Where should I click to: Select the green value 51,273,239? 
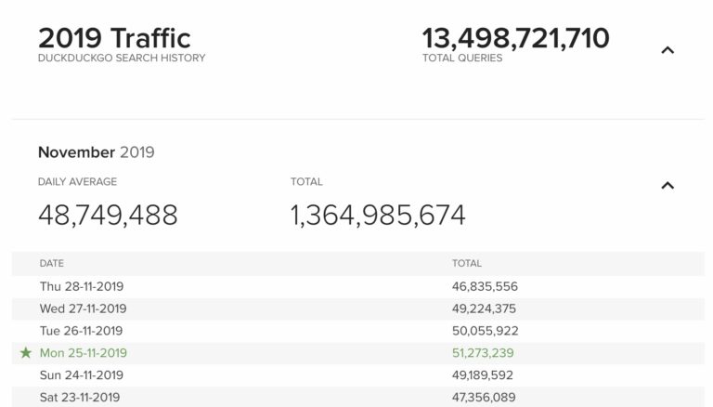pyautogui.click(x=483, y=353)
